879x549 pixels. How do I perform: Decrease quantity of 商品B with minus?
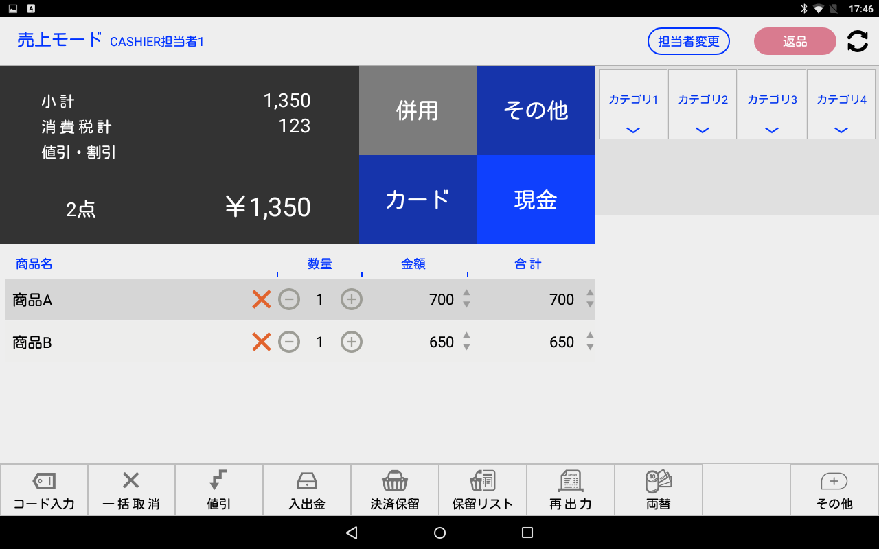tap(289, 342)
